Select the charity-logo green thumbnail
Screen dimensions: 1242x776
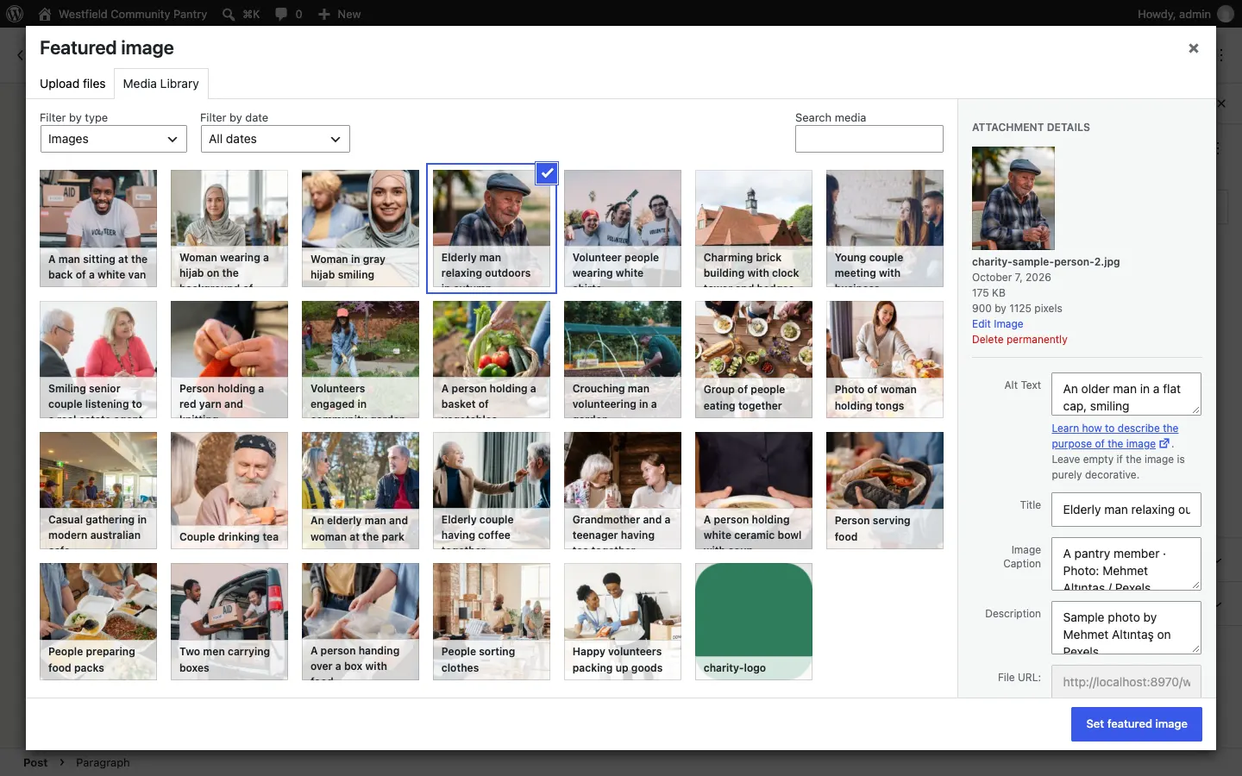[754, 622]
